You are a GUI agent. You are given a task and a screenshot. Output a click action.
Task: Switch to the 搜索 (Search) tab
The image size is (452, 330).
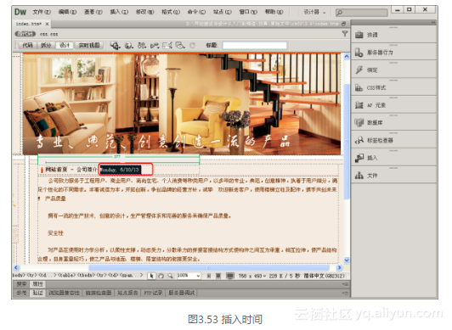(21, 284)
